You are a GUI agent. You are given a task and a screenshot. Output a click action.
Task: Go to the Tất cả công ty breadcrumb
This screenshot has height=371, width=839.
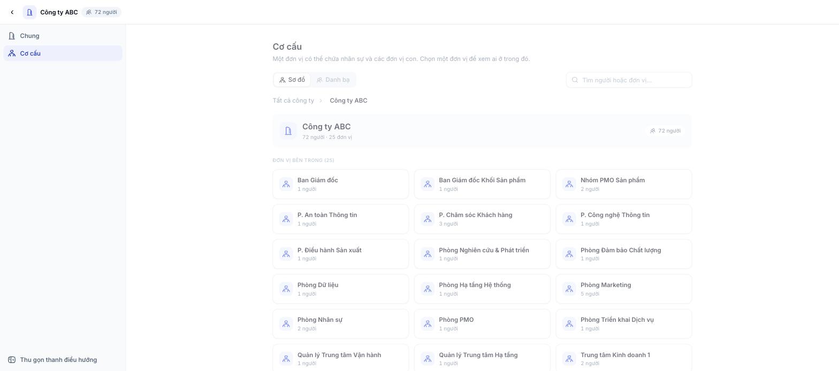293,101
